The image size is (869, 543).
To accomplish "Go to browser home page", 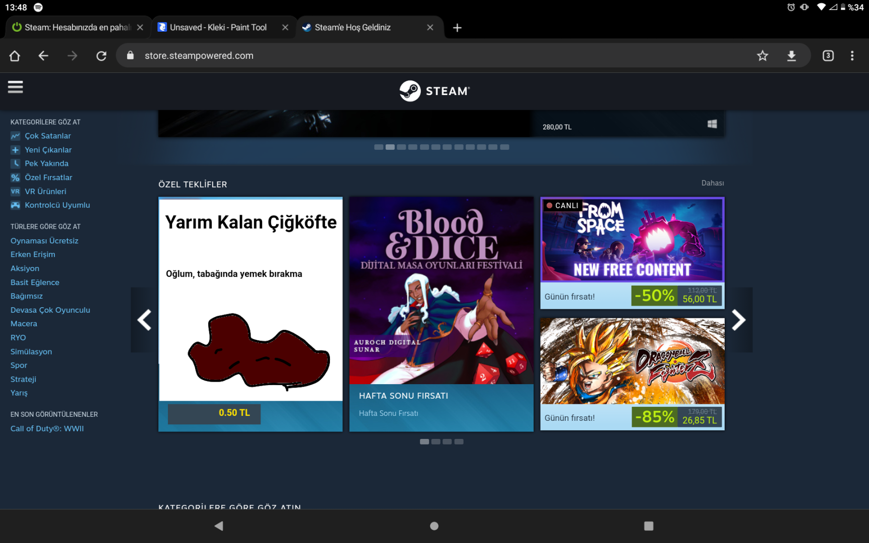I will 15,56.
